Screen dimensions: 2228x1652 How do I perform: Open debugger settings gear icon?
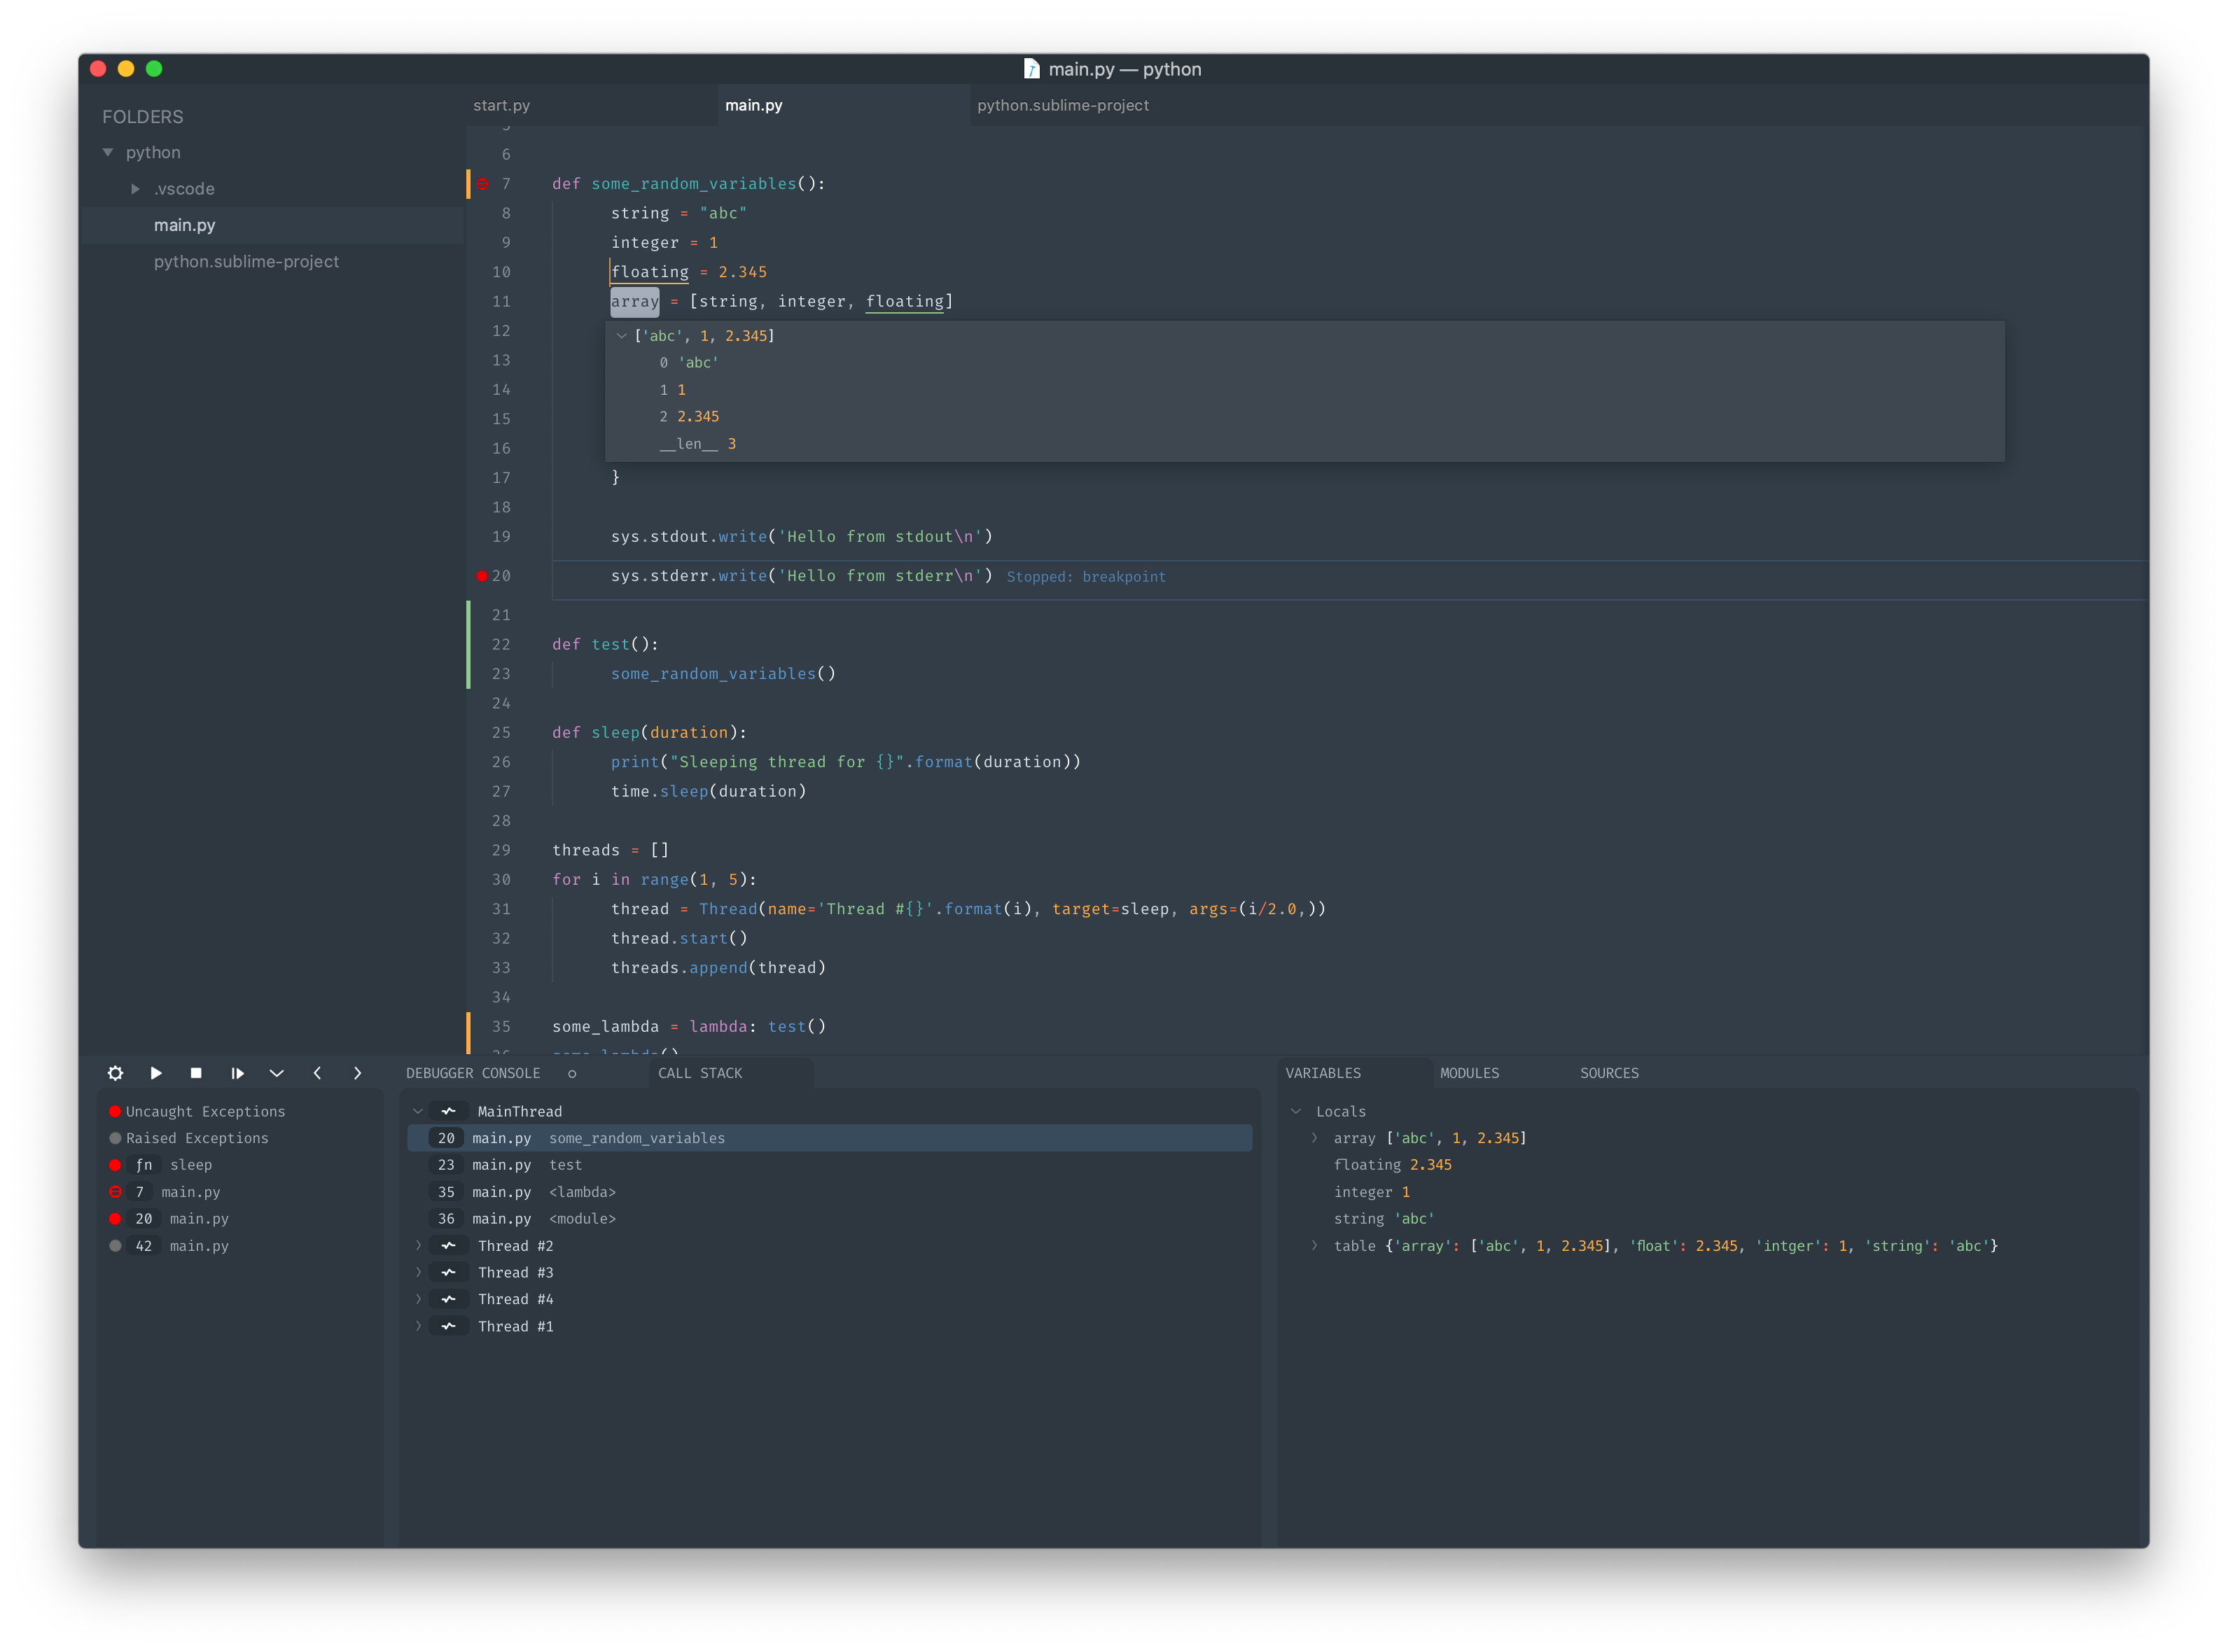click(x=115, y=1073)
